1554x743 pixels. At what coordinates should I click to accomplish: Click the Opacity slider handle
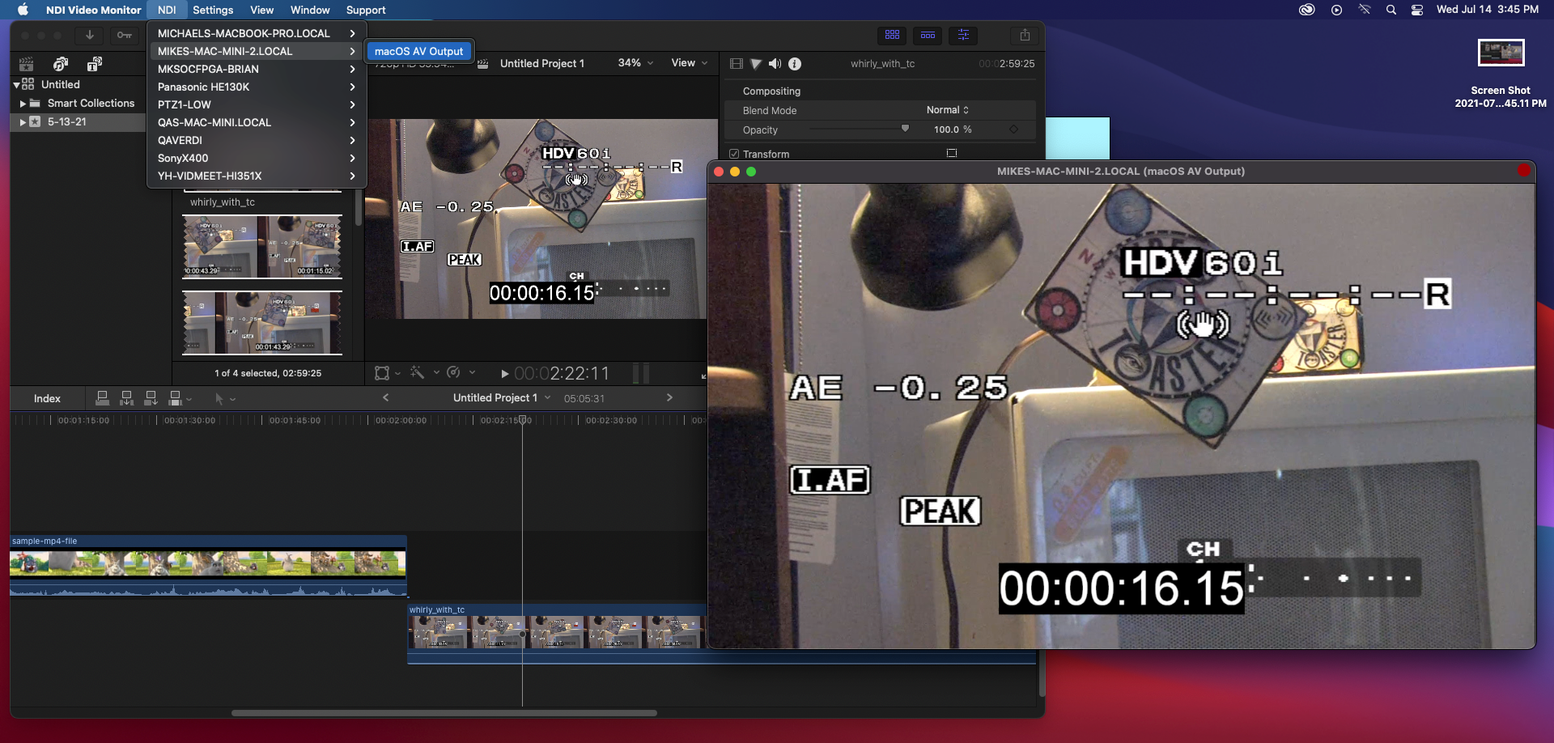pos(905,129)
